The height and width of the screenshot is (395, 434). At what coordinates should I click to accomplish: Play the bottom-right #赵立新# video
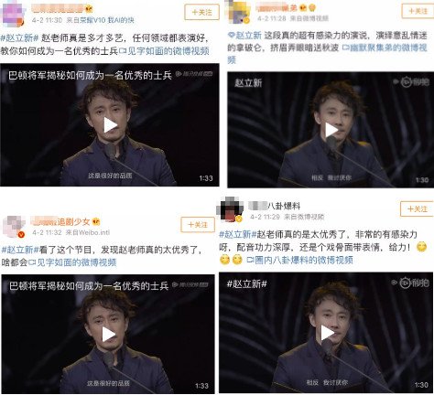(x=328, y=332)
